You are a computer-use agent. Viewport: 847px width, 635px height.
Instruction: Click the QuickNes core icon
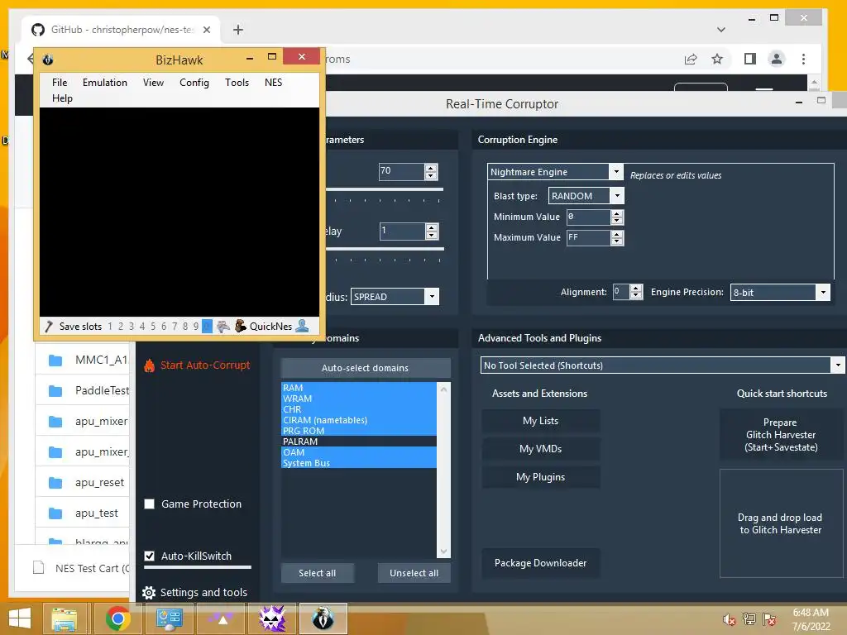click(241, 326)
